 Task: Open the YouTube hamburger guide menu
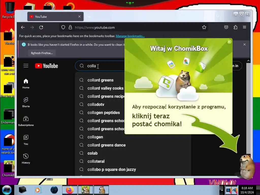pyautogui.click(x=26, y=66)
